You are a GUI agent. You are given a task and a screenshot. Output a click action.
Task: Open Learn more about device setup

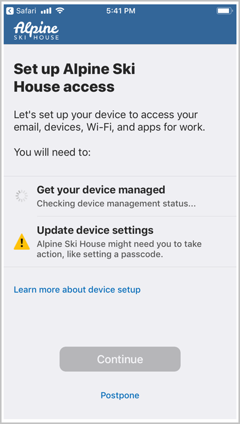[x=77, y=290]
